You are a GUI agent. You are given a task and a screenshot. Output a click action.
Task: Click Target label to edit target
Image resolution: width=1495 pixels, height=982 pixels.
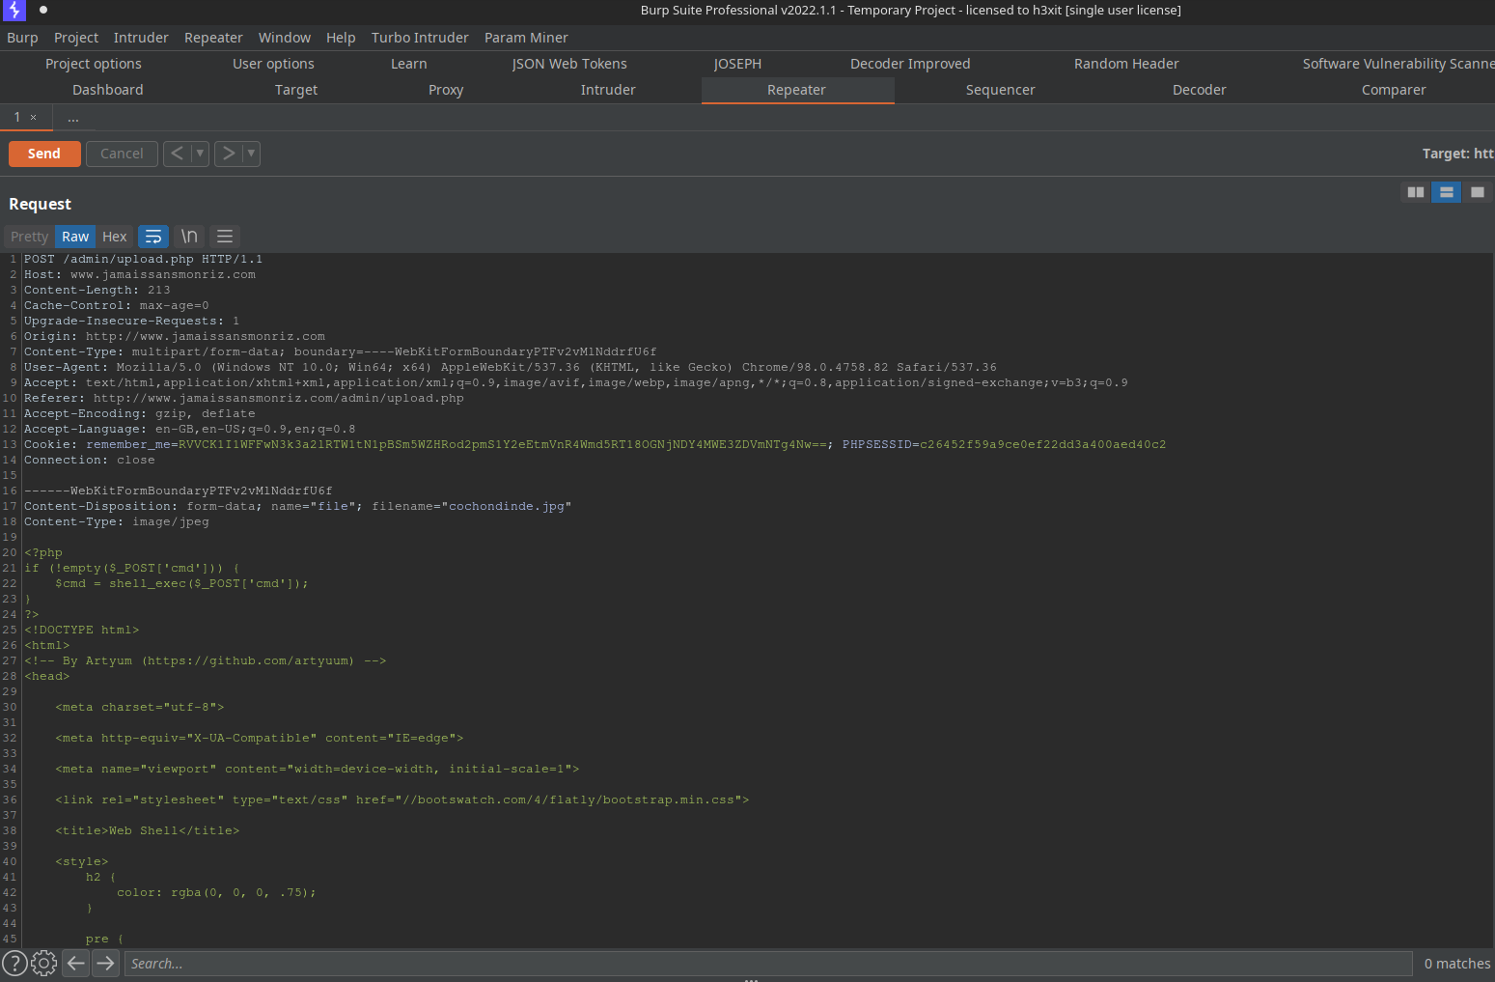[1457, 154]
